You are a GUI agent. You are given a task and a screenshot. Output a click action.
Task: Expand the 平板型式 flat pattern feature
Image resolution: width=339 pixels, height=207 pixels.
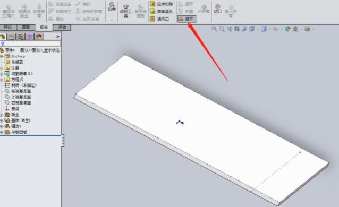2,132
